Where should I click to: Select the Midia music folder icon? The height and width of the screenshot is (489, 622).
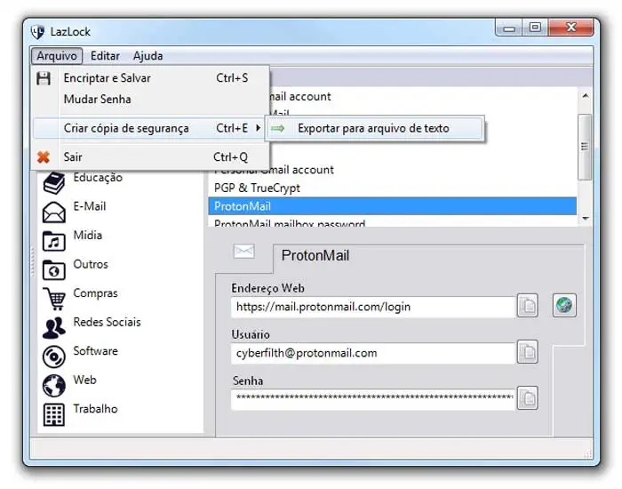54,241
